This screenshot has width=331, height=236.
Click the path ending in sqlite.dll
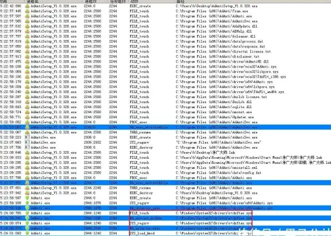point(214,107)
